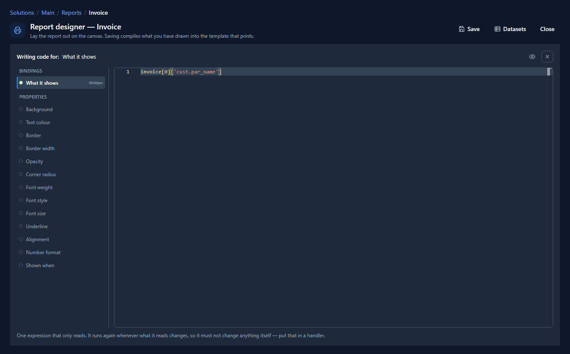This screenshot has height=354, width=570.
Task: Click the printer report icon beside the title
Action: (x=18, y=30)
